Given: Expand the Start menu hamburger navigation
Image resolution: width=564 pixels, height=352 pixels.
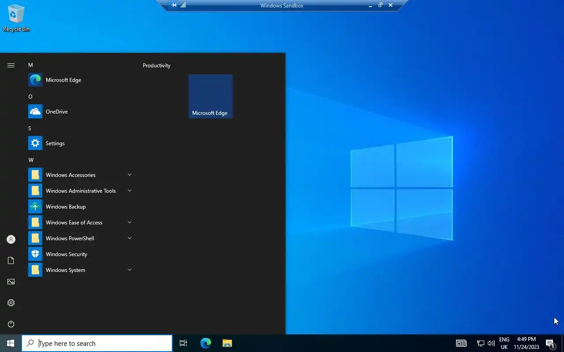Looking at the screenshot, I should click(11, 65).
